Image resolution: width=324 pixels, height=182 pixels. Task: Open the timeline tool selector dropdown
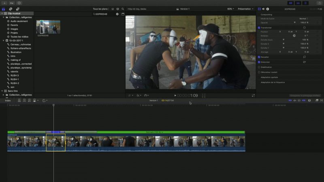(x=45, y=100)
